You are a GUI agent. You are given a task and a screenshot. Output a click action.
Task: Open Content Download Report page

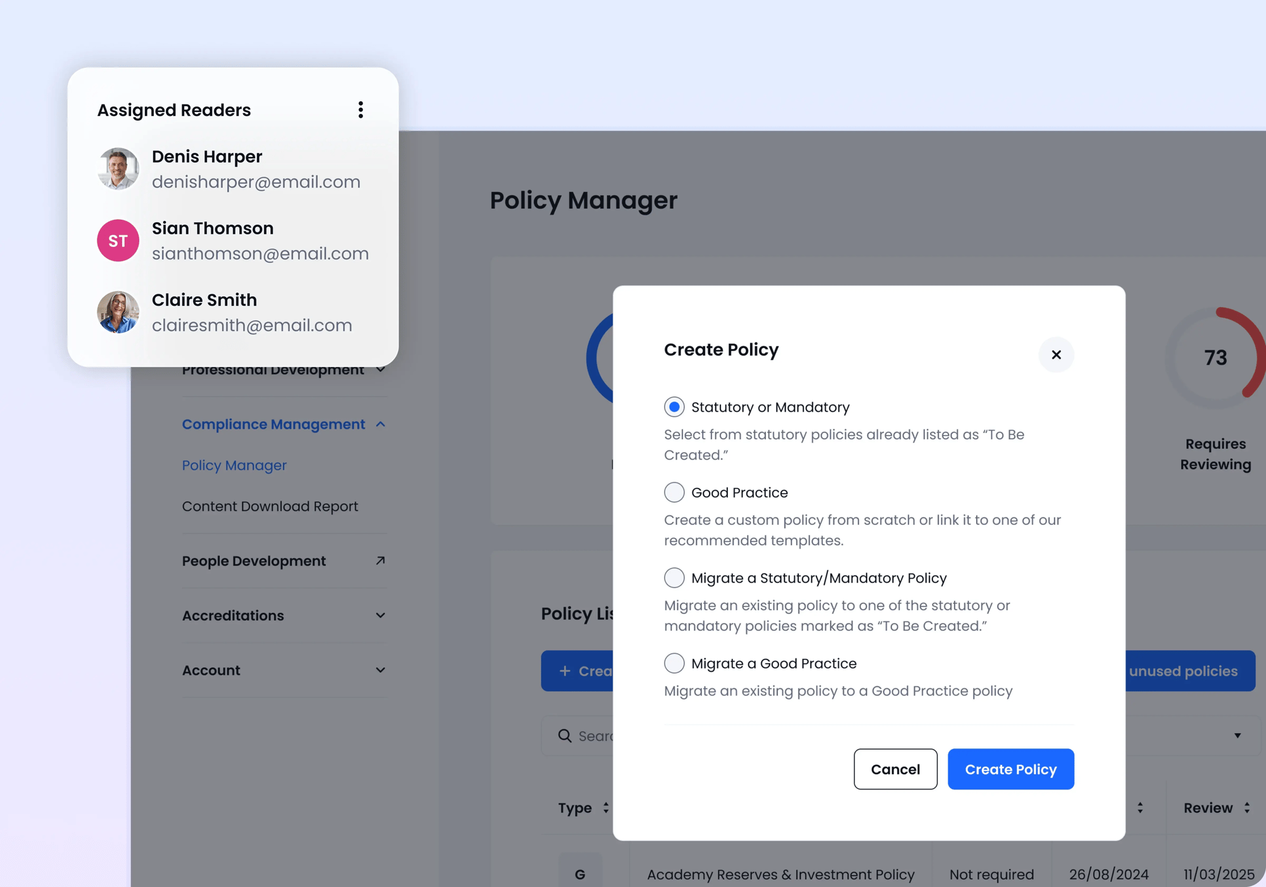[270, 506]
